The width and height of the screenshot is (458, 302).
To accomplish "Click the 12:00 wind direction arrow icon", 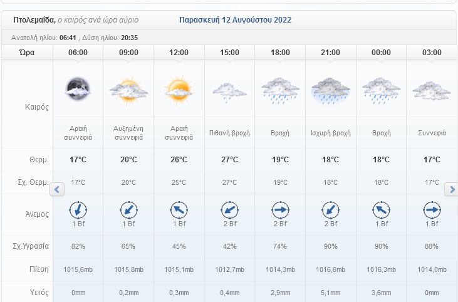I will [x=179, y=209].
